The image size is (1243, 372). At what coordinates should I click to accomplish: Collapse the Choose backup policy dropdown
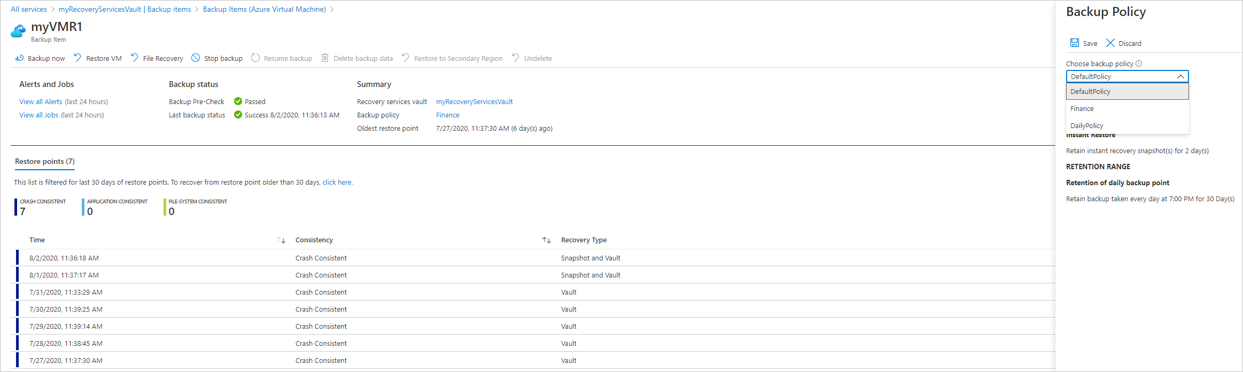tap(1180, 76)
